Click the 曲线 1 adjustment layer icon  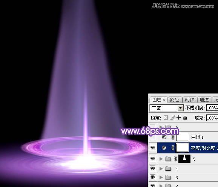pos(164,137)
